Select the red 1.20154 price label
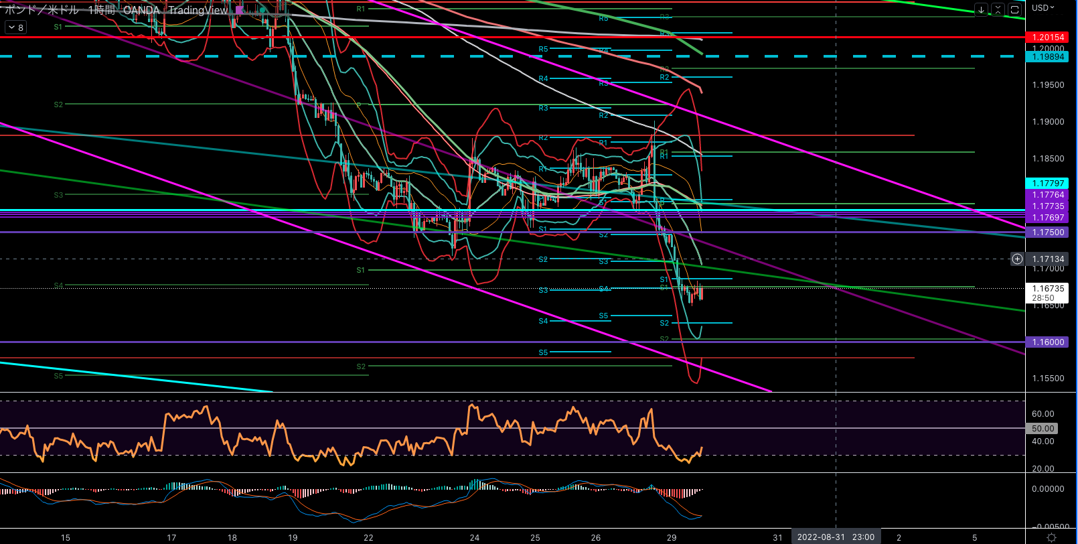This screenshot has width=1078, height=544. 1048,38
